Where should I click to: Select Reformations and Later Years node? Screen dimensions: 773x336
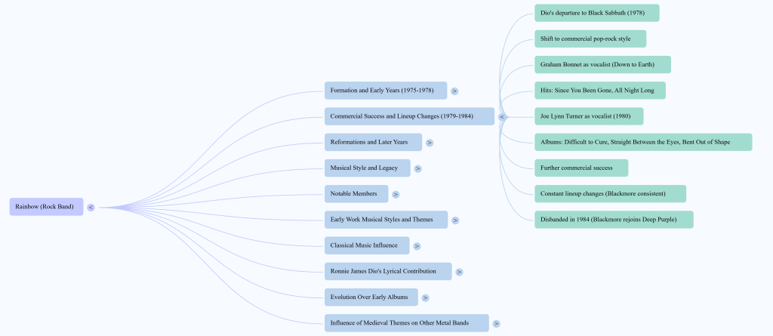(x=373, y=142)
